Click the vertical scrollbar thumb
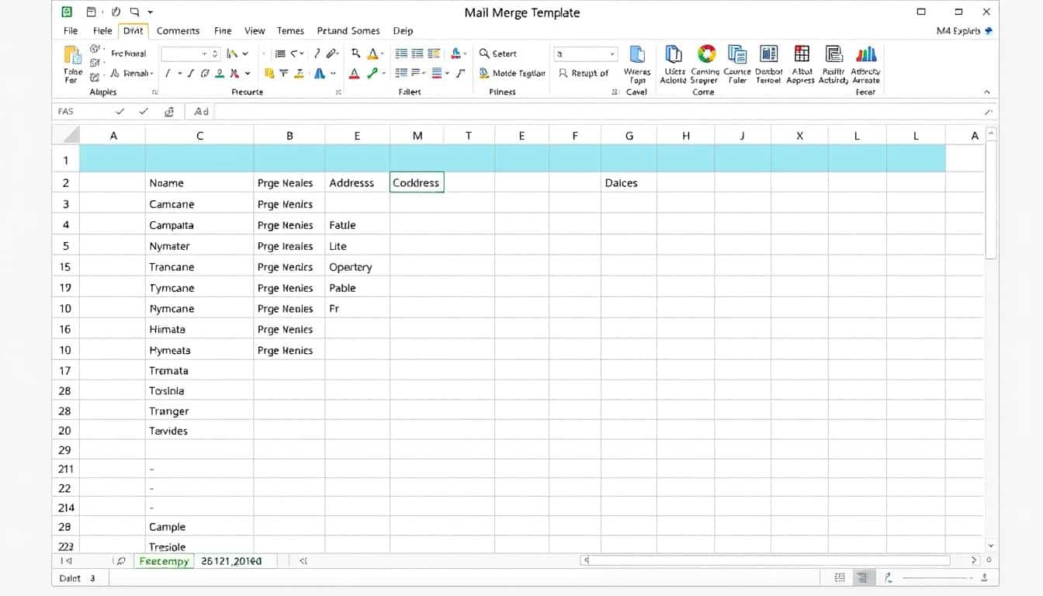The image size is (1043, 596). point(990,199)
